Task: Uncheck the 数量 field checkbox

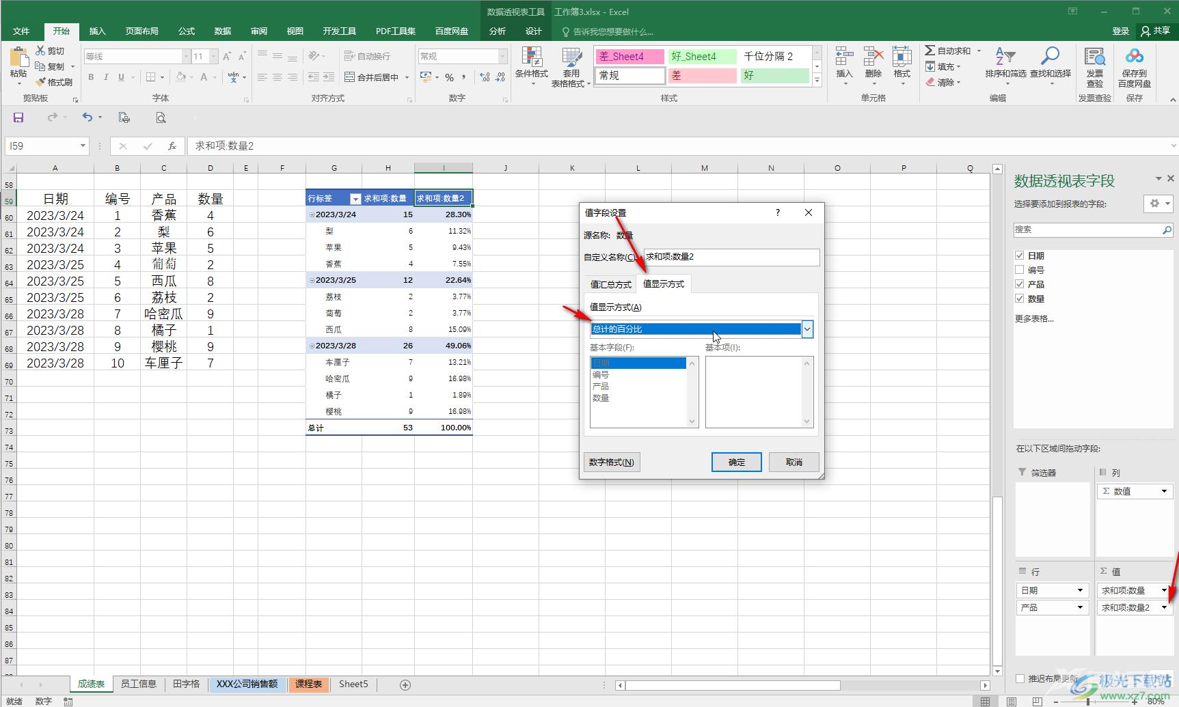Action: click(x=1020, y=299)
